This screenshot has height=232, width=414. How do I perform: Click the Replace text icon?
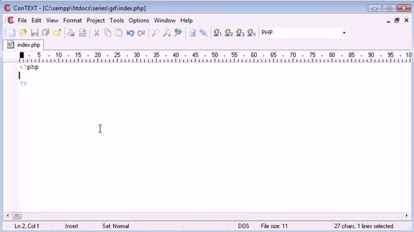[179, 33]
